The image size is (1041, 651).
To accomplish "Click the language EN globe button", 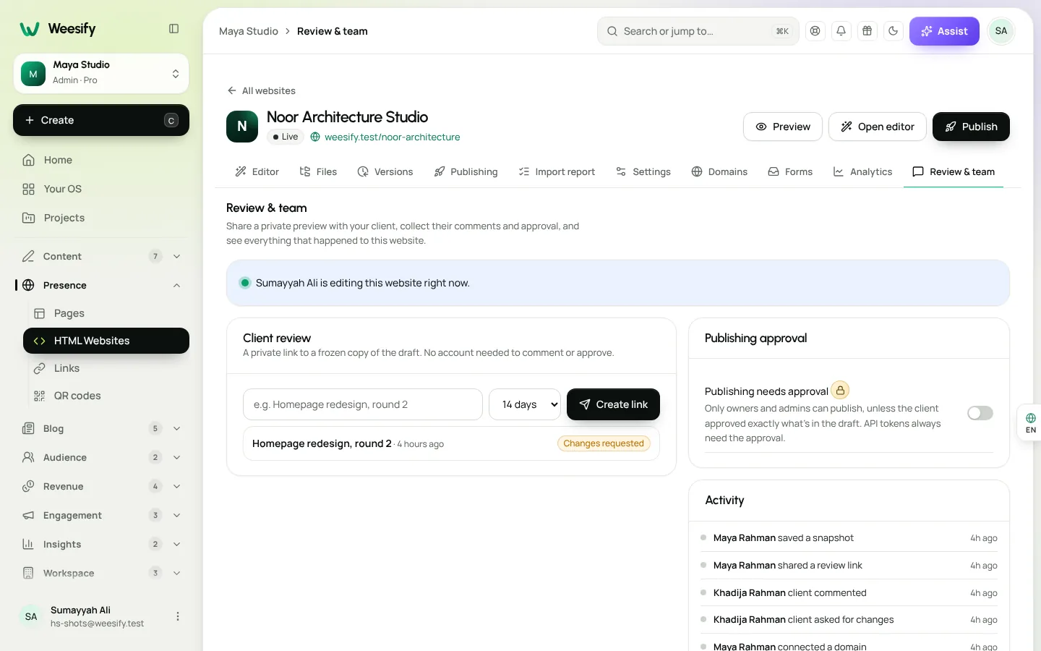I will tap(1030, 423).
